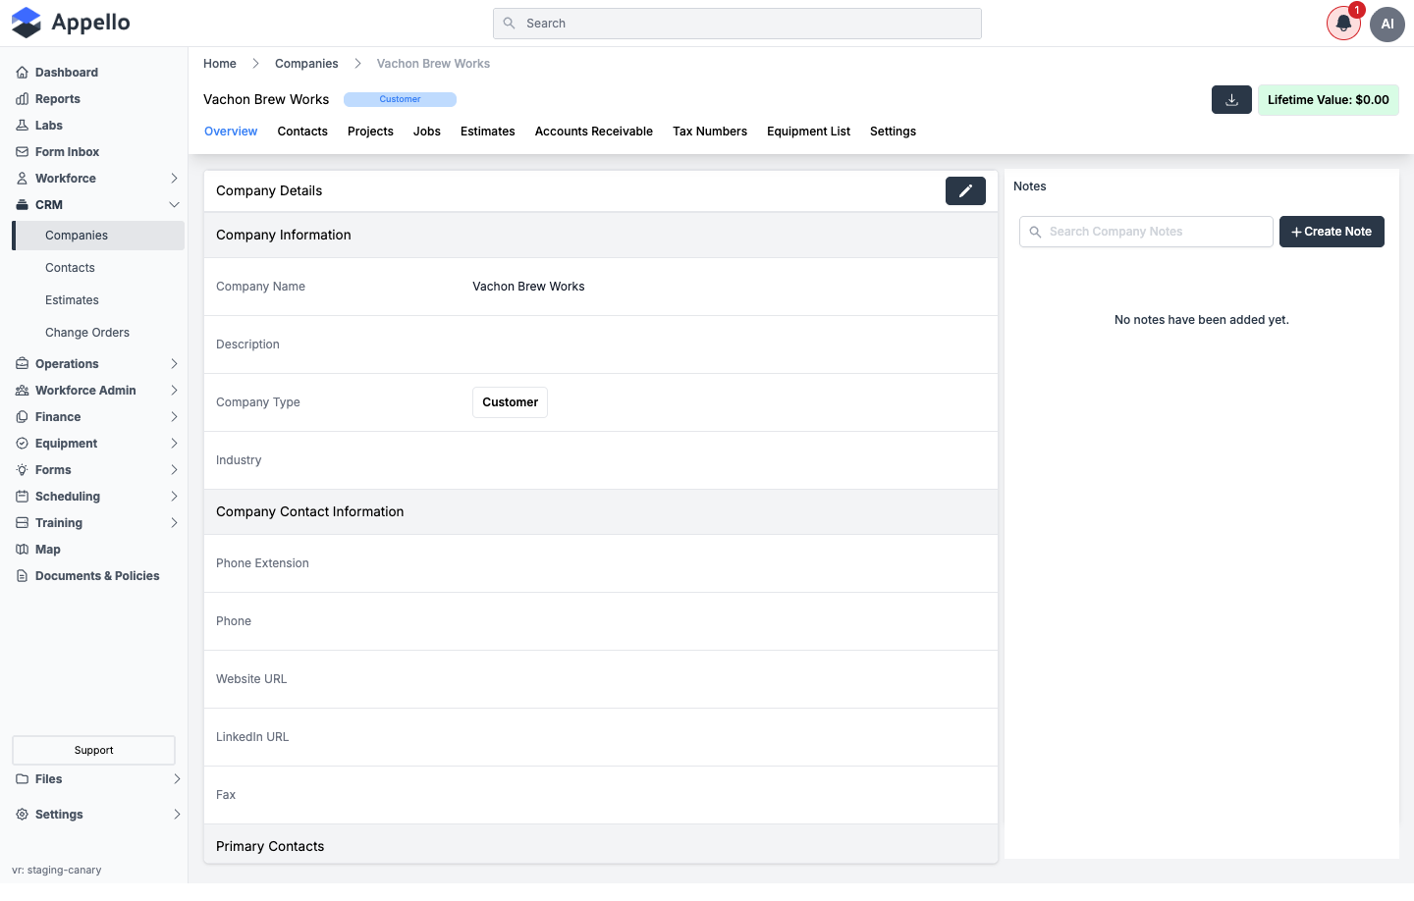This screenshot has width=1414, height=901.
Task: Switch to the Accounts Receivable tab
Action: pos(594,132)
